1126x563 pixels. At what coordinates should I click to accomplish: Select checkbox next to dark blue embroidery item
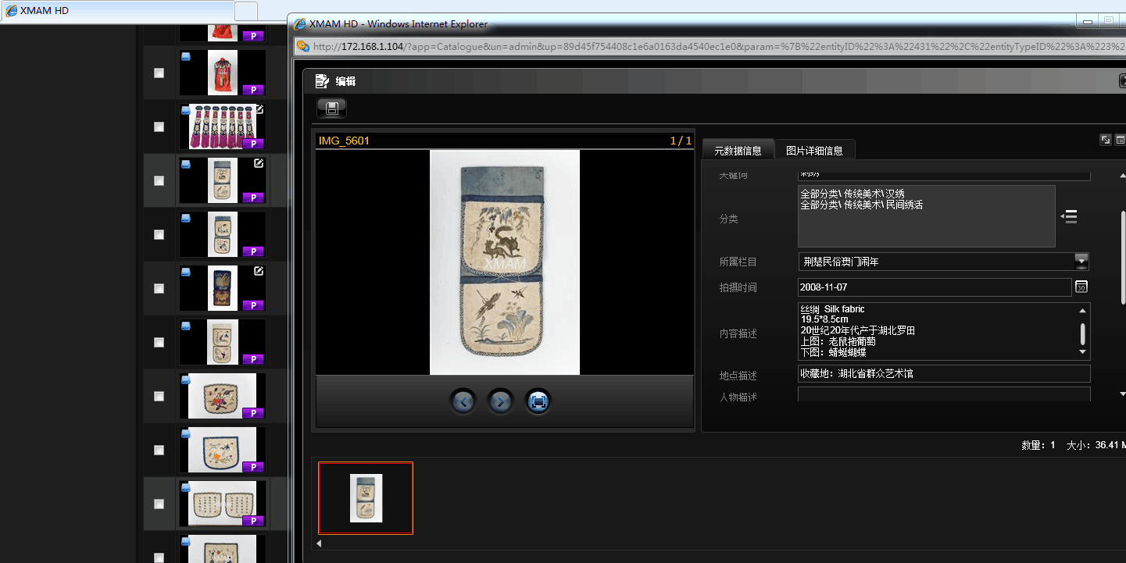[x=159, y=288]
